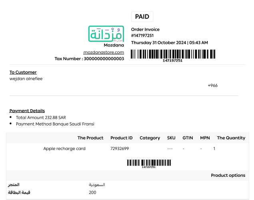The width and height of the screenshot is (254, 200).
Task: Click the 'Payment Details' heading
Action: [27, 111]
